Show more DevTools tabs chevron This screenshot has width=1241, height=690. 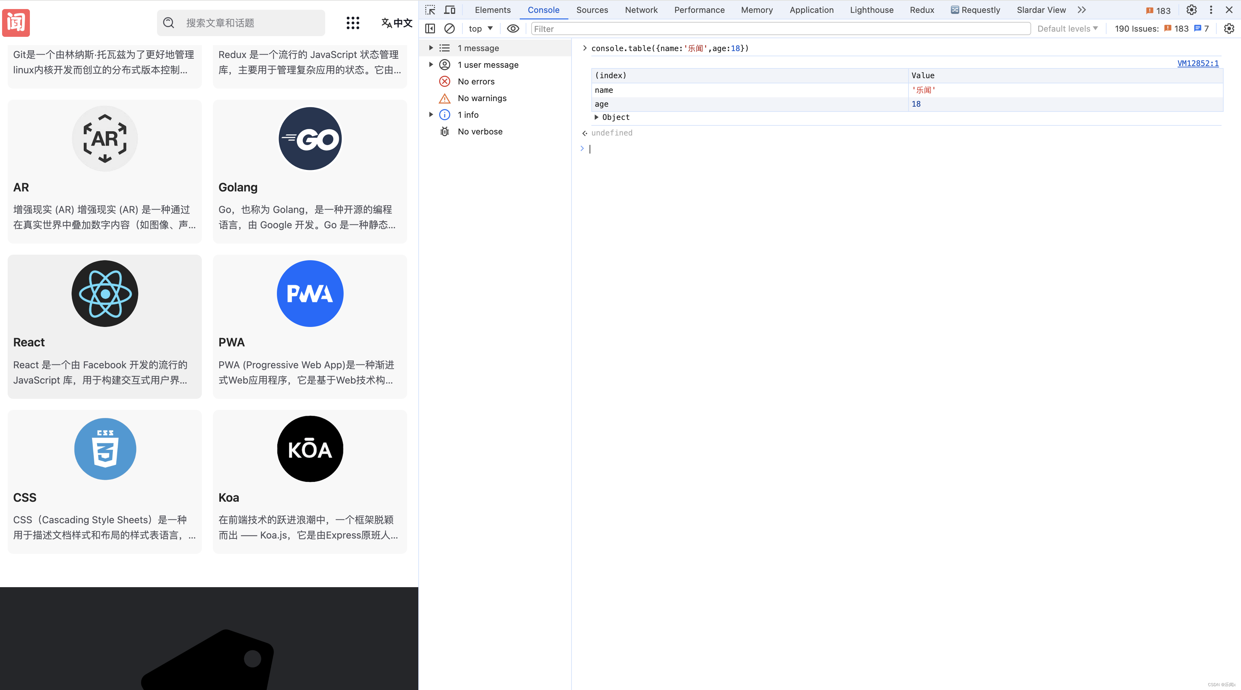(1082, 10)
